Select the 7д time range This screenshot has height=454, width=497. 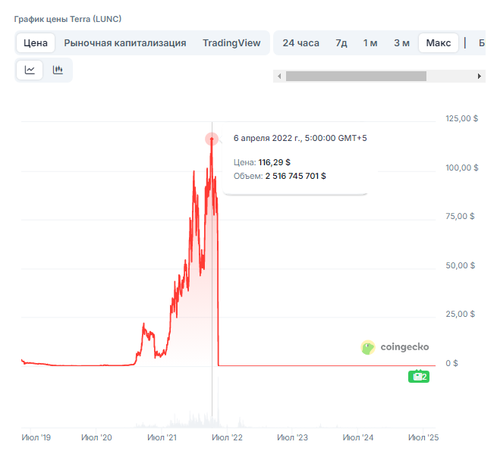coord(341,43)
